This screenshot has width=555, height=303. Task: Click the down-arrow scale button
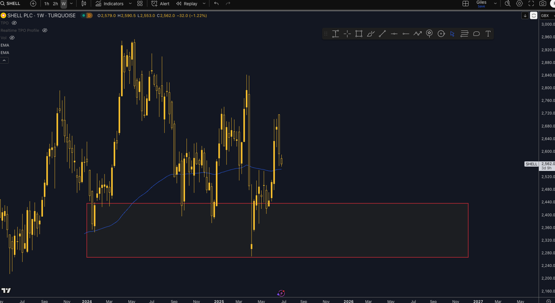point(525,16)
